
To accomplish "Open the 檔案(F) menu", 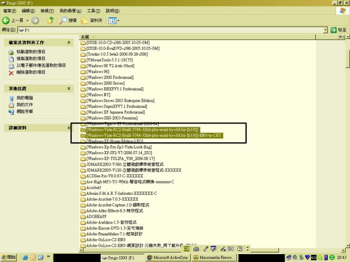I will tap(10, 10).
